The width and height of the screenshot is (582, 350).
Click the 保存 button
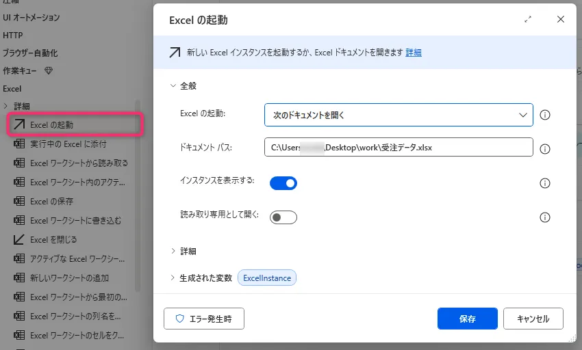(x=468, y=319)
